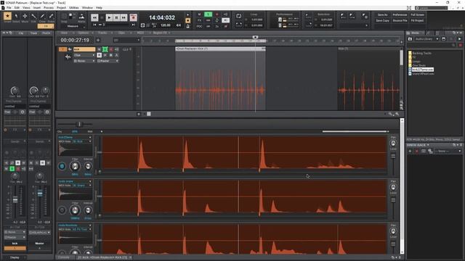Pick the Draw pencil tool

point(42,16)
